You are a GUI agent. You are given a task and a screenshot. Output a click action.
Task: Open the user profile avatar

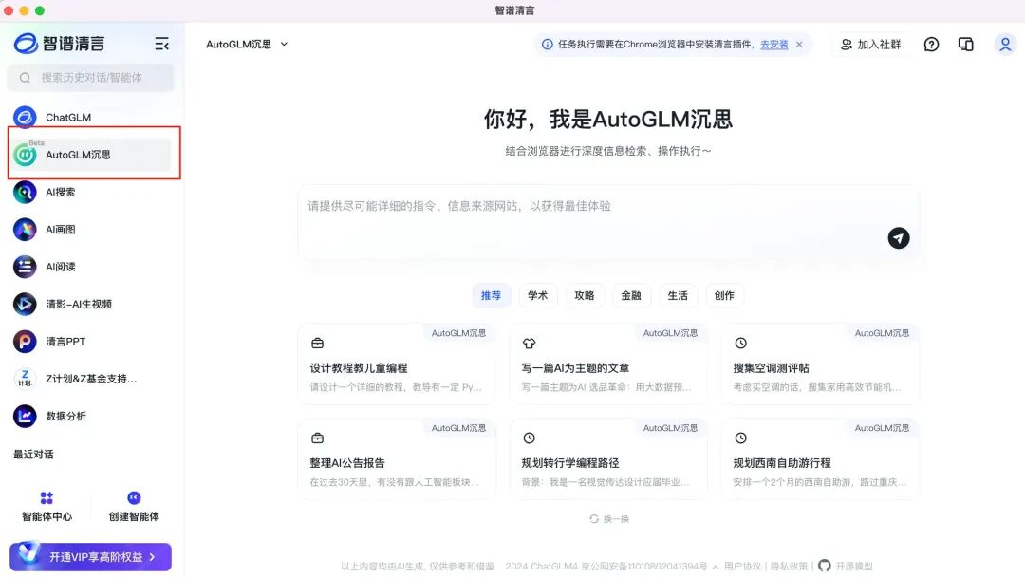point(1005,45)
